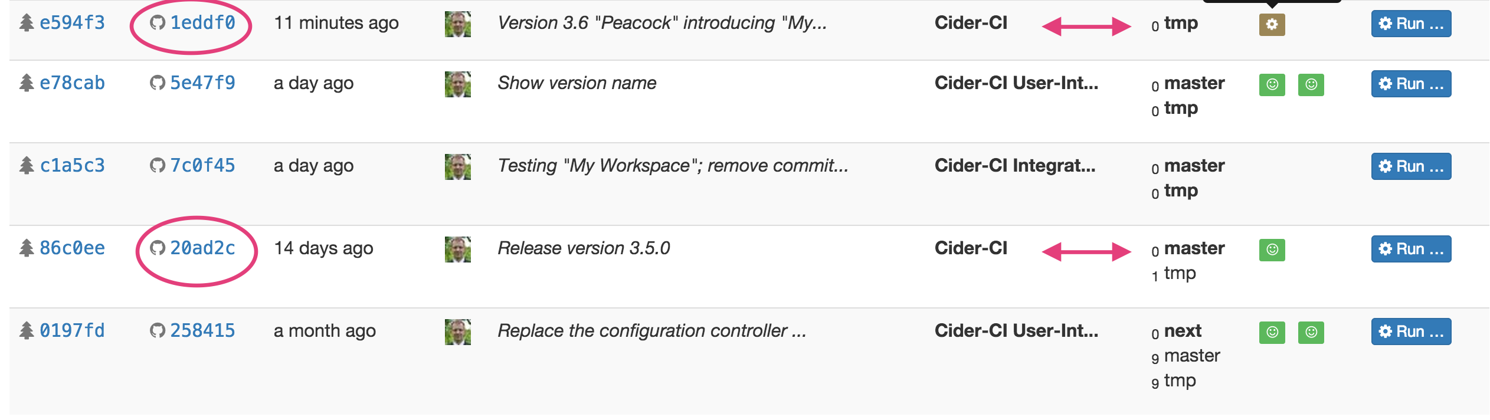Viewport: 1490px width, 420px height.
Task: Click the Run button on Testing My Workspace row
Action: tap(1411, 166)
